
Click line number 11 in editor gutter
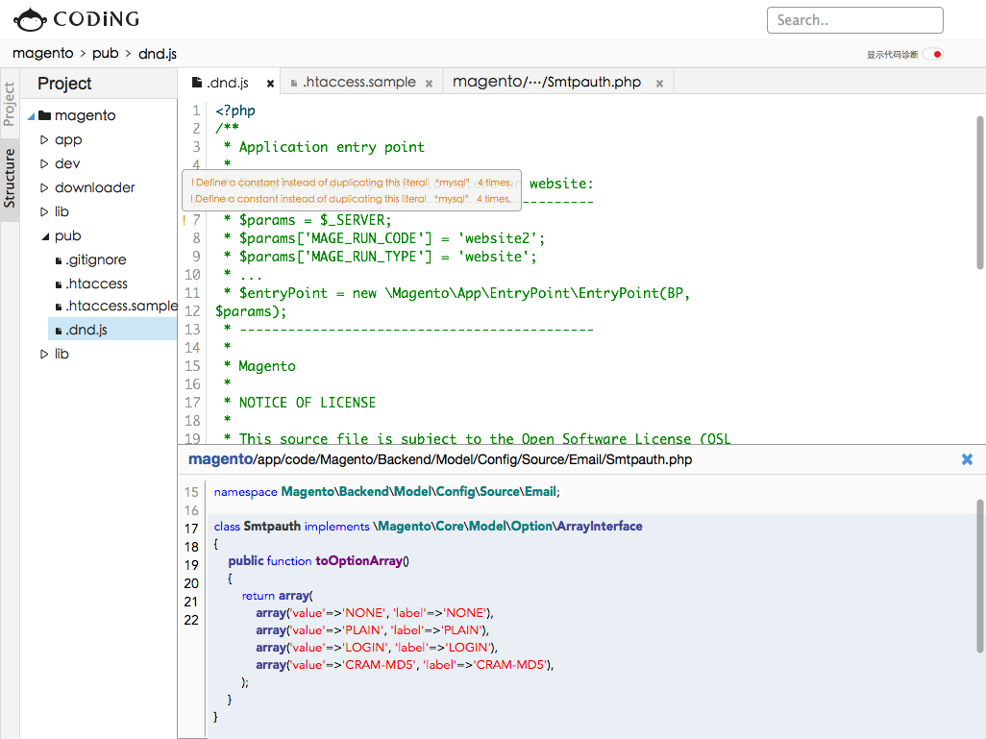192,293
